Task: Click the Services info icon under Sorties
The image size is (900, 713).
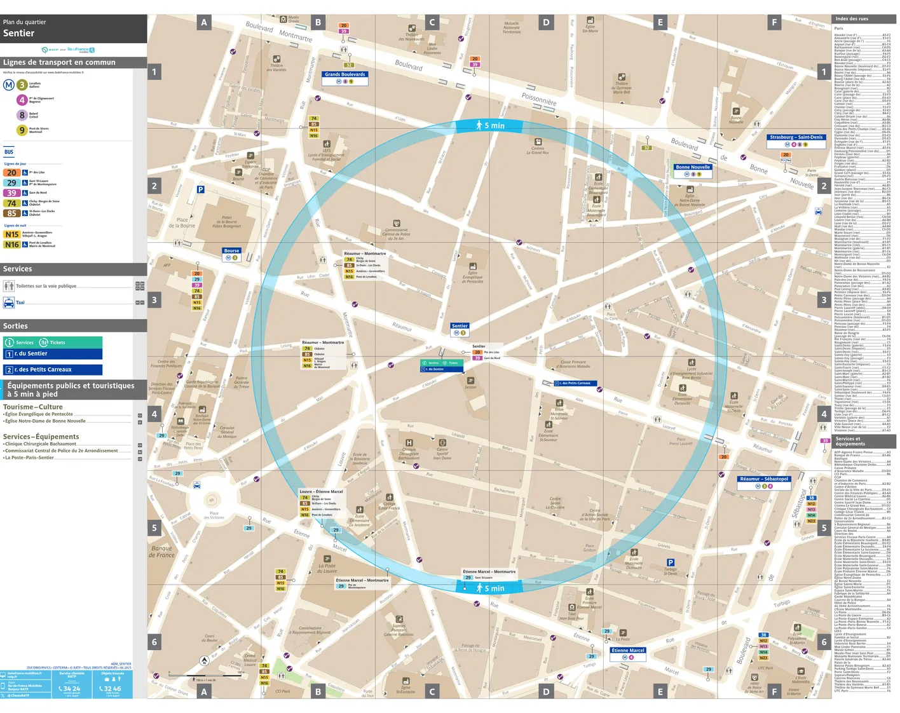Action: (10, 343)
